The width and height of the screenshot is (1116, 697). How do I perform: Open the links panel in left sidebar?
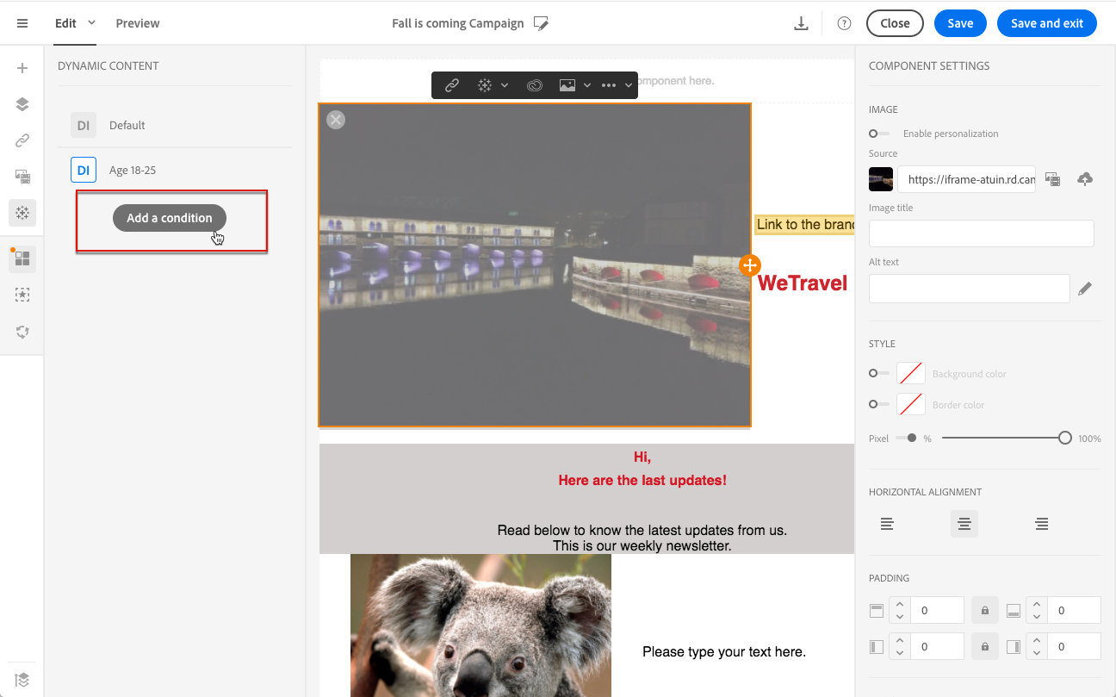[22, 140]
